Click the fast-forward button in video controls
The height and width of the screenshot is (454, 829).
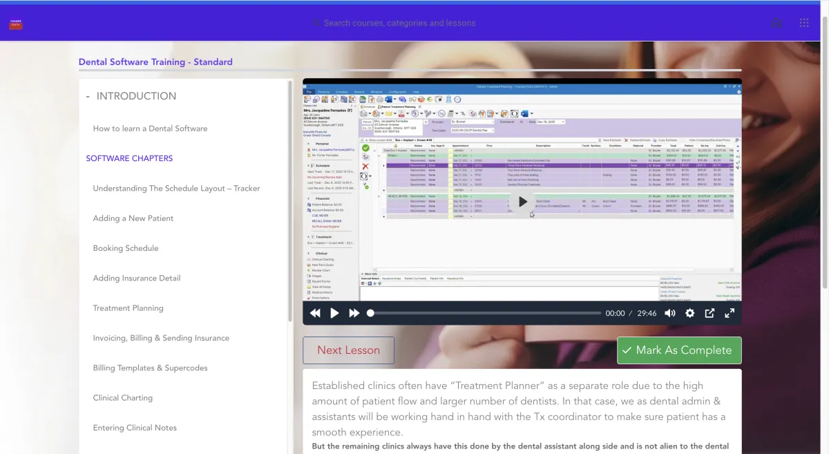click(x=354, y=313)
